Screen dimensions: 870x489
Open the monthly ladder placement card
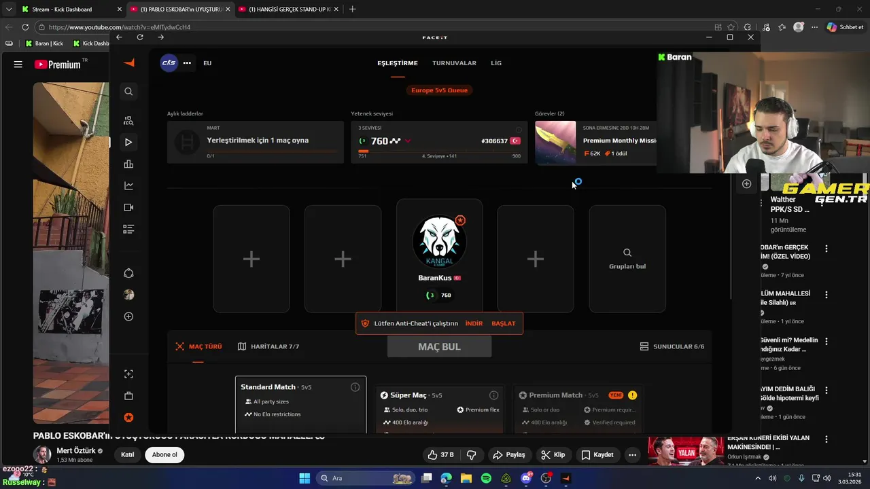[x=256, y=142]
